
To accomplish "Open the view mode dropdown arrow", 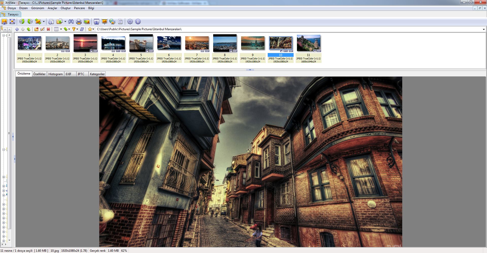I will pyautogui.click(x=61, y=29).
